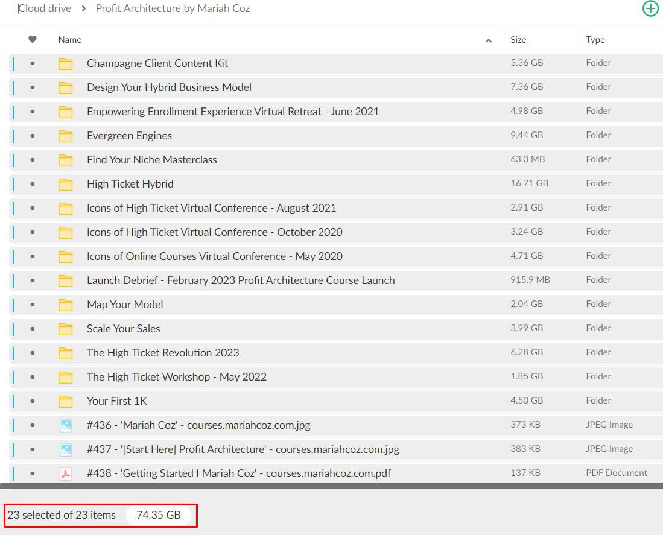Click the green plus add button
This screenshot has width=663, height=535.
[x=650, y=8]
